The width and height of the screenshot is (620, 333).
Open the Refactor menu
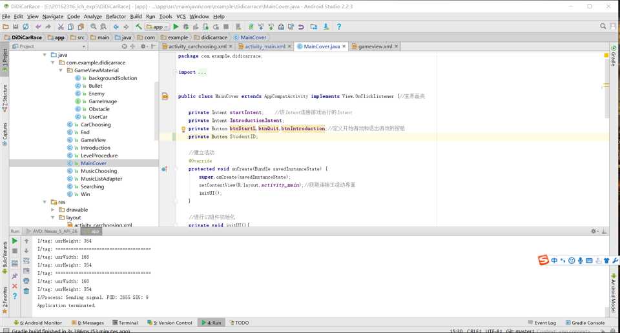coord(116,16)
